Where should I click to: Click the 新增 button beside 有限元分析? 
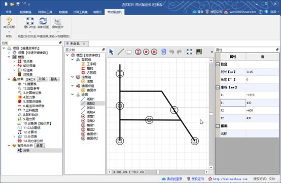[40, 146]
